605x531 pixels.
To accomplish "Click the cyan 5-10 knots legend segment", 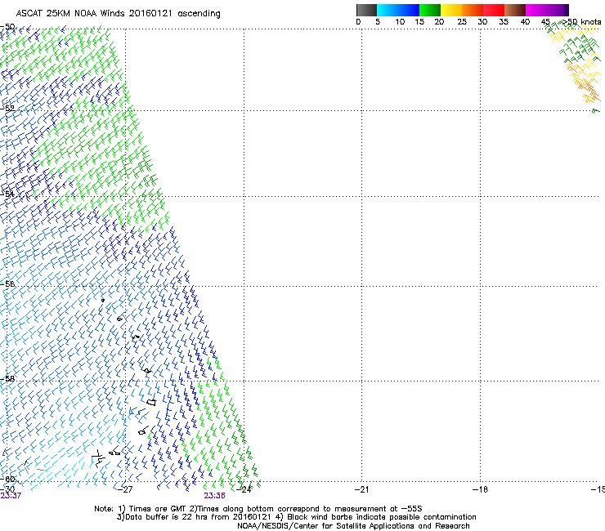I will [388, 10].
